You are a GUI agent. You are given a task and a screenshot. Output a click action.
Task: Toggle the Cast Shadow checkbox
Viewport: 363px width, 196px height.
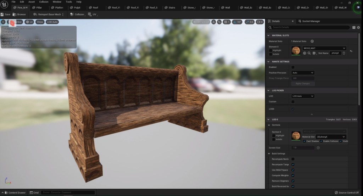305,141
